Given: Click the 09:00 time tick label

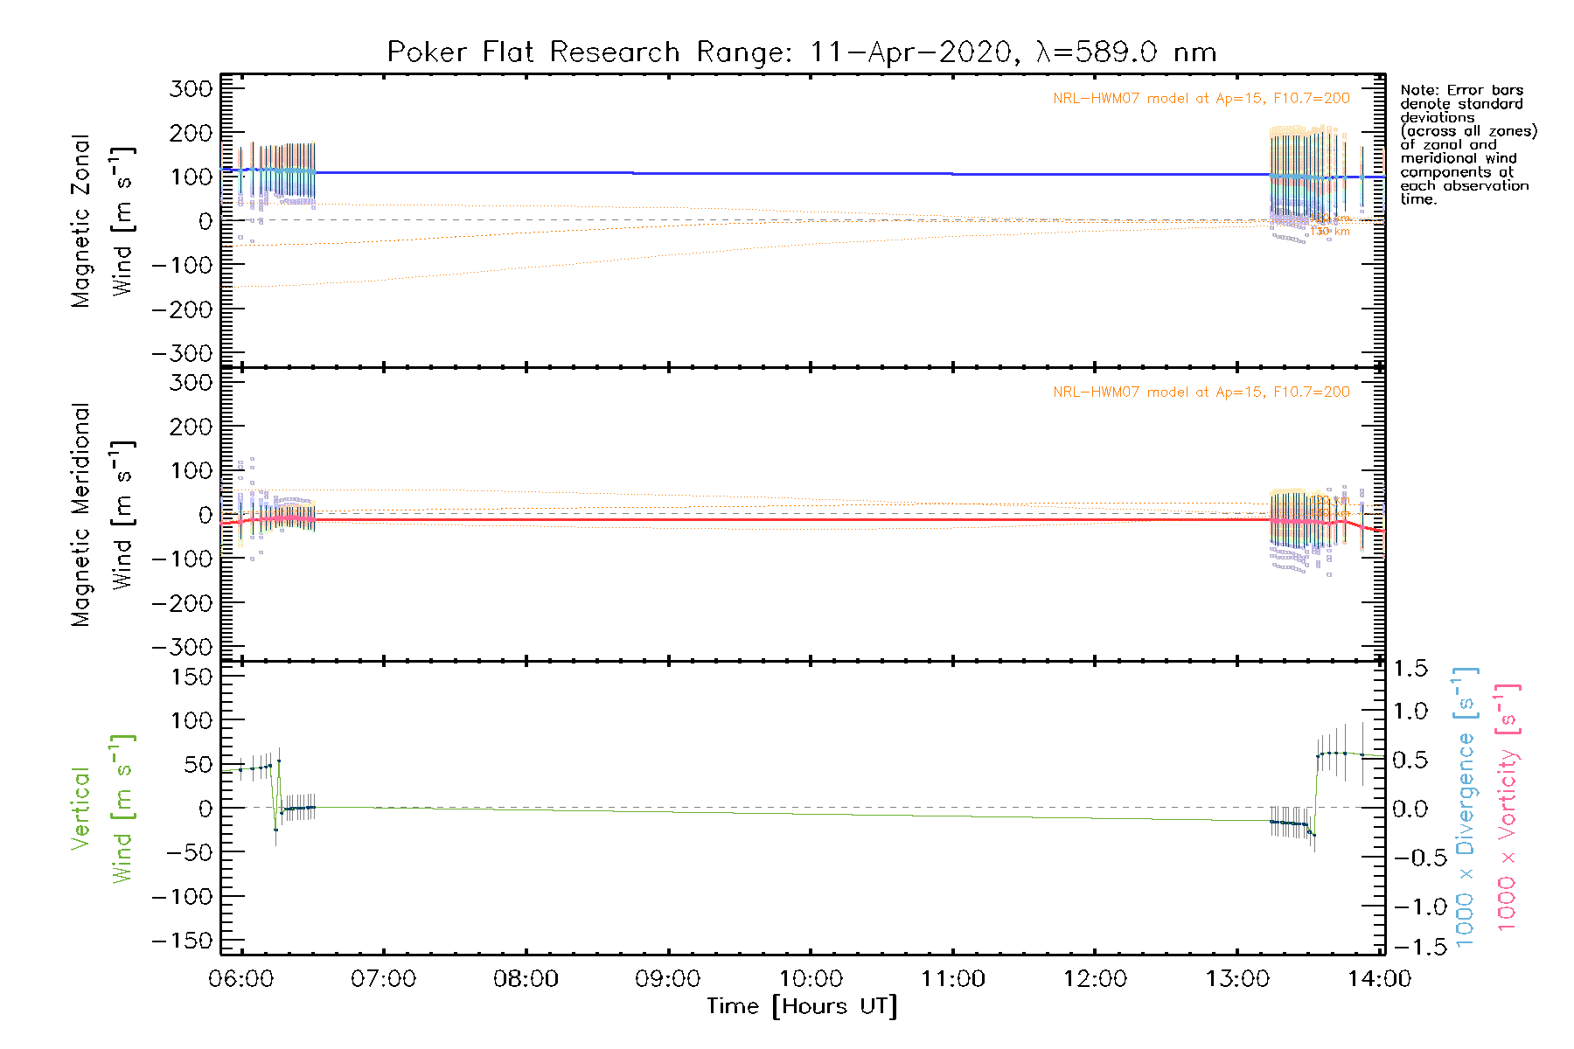Looking at the screenshot, I should click(668, 979).
